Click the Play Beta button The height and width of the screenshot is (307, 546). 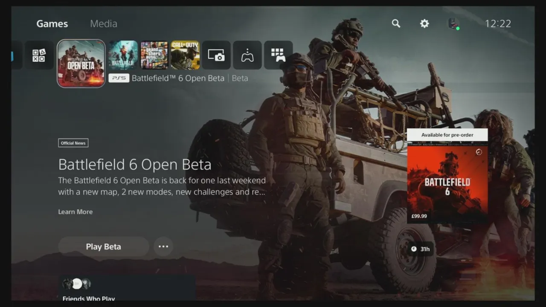coord(104,246)
